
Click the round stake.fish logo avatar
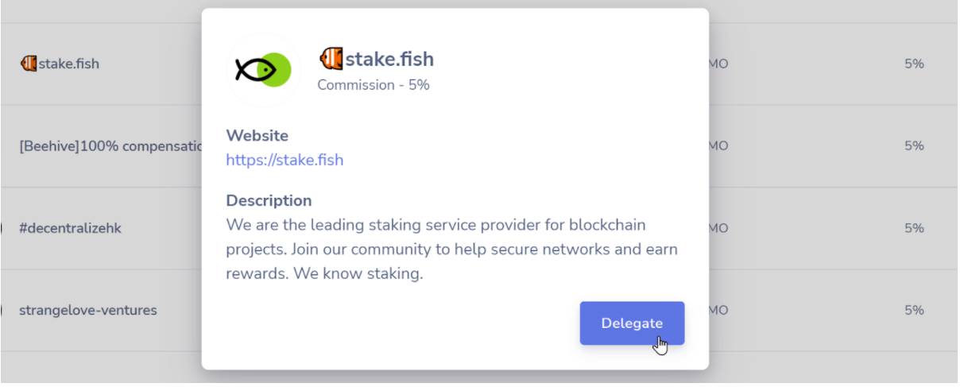pos(263,71)
